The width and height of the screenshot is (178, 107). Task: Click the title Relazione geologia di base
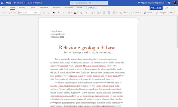pyautogui.click(x=87, y=48)
